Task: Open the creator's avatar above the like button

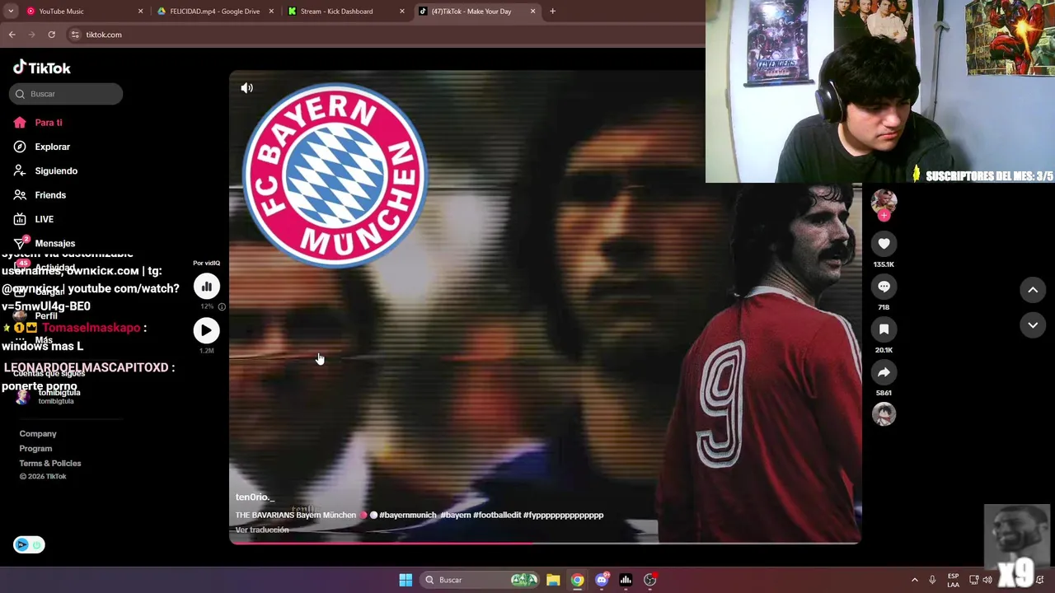Action: point(884,201)
